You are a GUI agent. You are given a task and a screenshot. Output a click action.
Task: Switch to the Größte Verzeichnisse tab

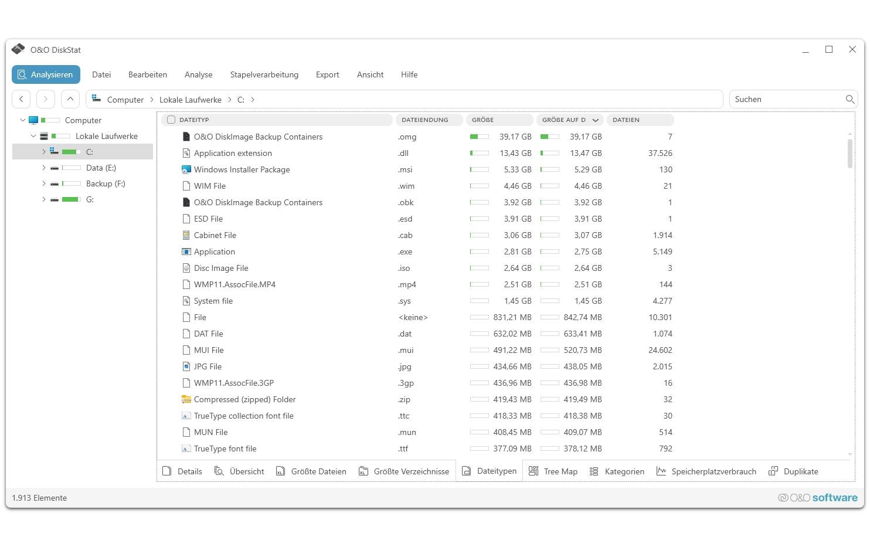[x=404, y=471]
